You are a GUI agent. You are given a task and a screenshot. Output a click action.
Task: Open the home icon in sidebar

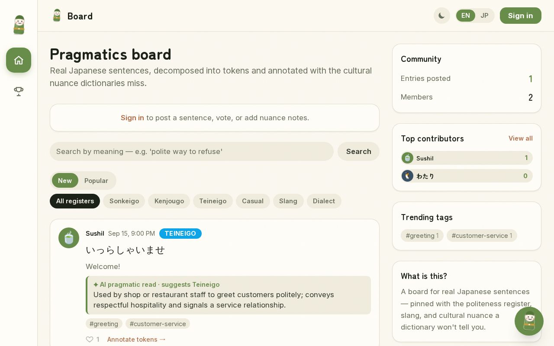pyautogui.click(x=19, y=60)
